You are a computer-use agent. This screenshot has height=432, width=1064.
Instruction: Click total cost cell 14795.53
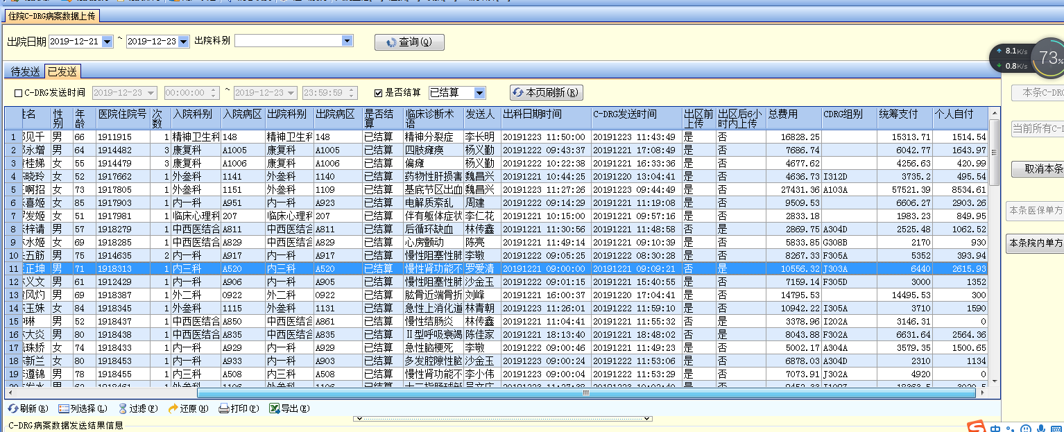(x=793, y=295)
